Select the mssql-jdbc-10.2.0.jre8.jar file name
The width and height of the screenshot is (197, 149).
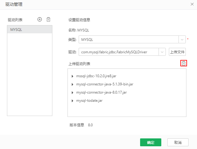pos(96,76)
